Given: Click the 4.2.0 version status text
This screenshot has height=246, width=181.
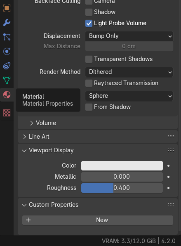Looking at the screenshot, I should pyautogui.click(x=168, y=241).
